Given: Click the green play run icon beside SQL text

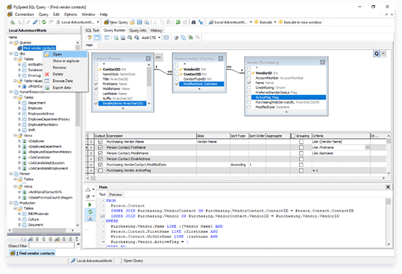Looking at the screenshot, I should pyautogui.click(x=90, y=204).
